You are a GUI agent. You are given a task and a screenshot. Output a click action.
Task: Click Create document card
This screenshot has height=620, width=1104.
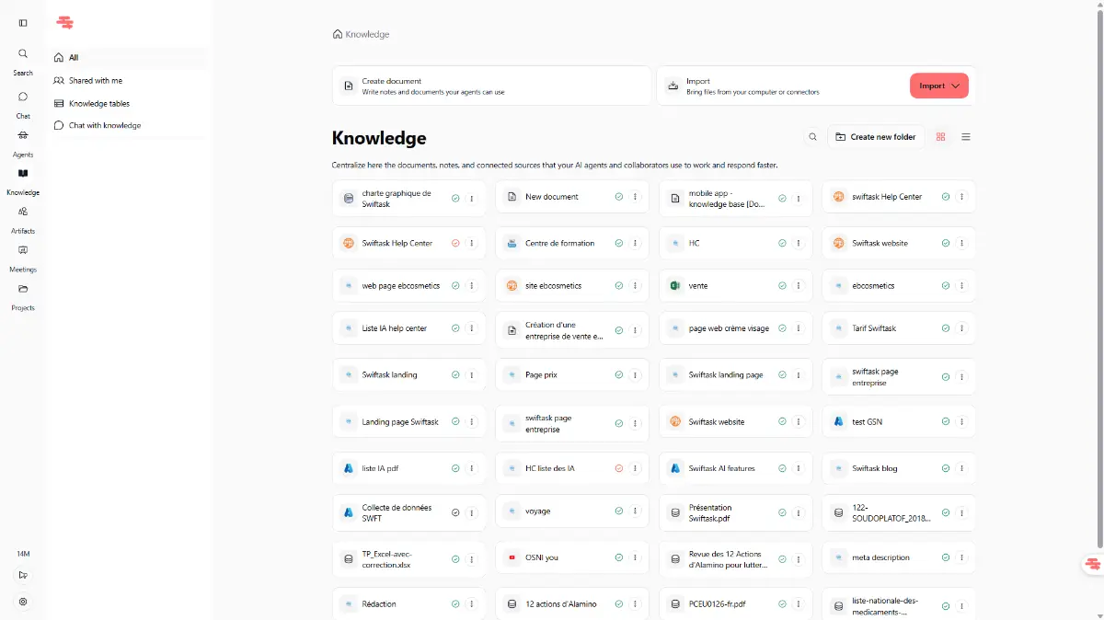coord(492,86)
